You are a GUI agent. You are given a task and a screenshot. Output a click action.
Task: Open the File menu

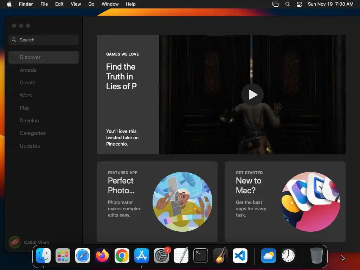coord(44,4)
